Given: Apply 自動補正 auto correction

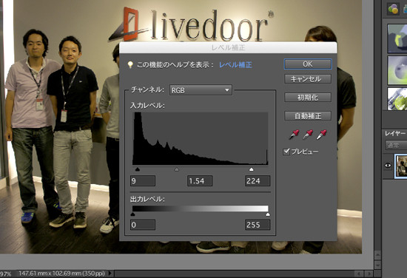Looking at the screenshot, I should (x=308, y=116).
